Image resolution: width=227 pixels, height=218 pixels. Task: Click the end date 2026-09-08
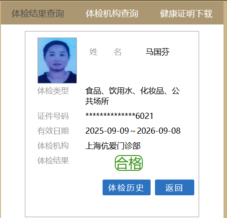point(158,131)
